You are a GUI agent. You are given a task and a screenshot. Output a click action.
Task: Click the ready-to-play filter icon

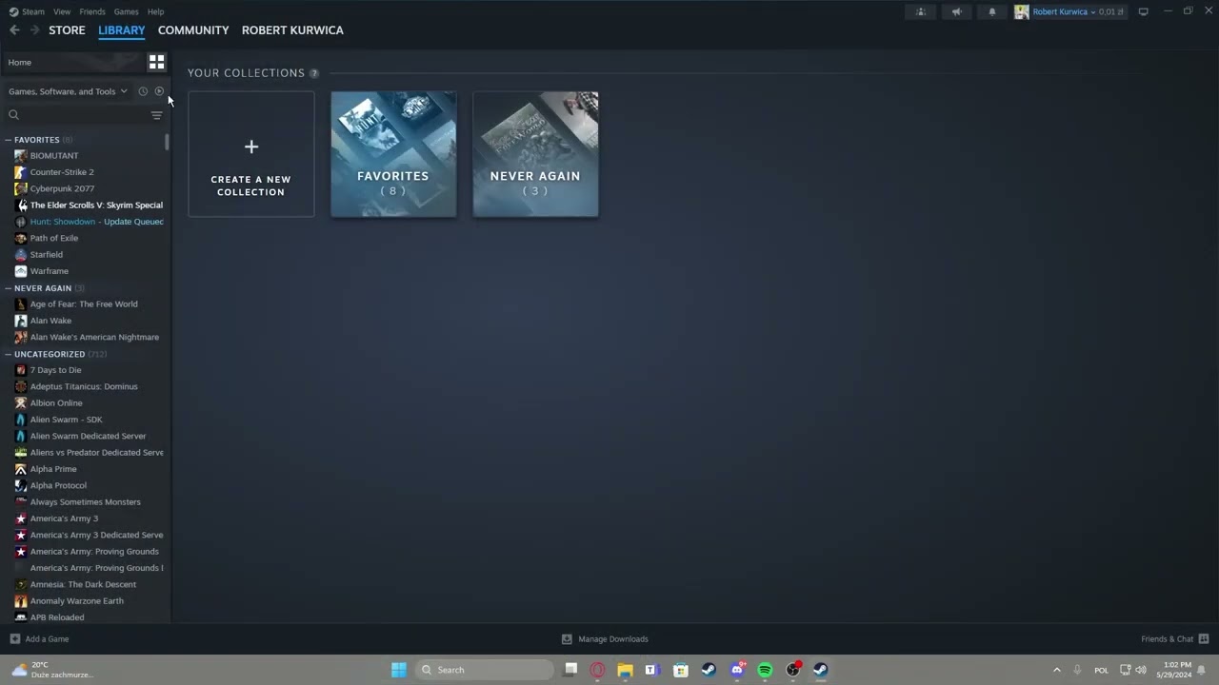pos(159,91)
